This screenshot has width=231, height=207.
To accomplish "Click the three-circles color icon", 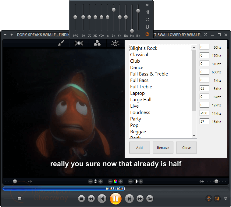I will pyautogui.click(x=97, y=43).
